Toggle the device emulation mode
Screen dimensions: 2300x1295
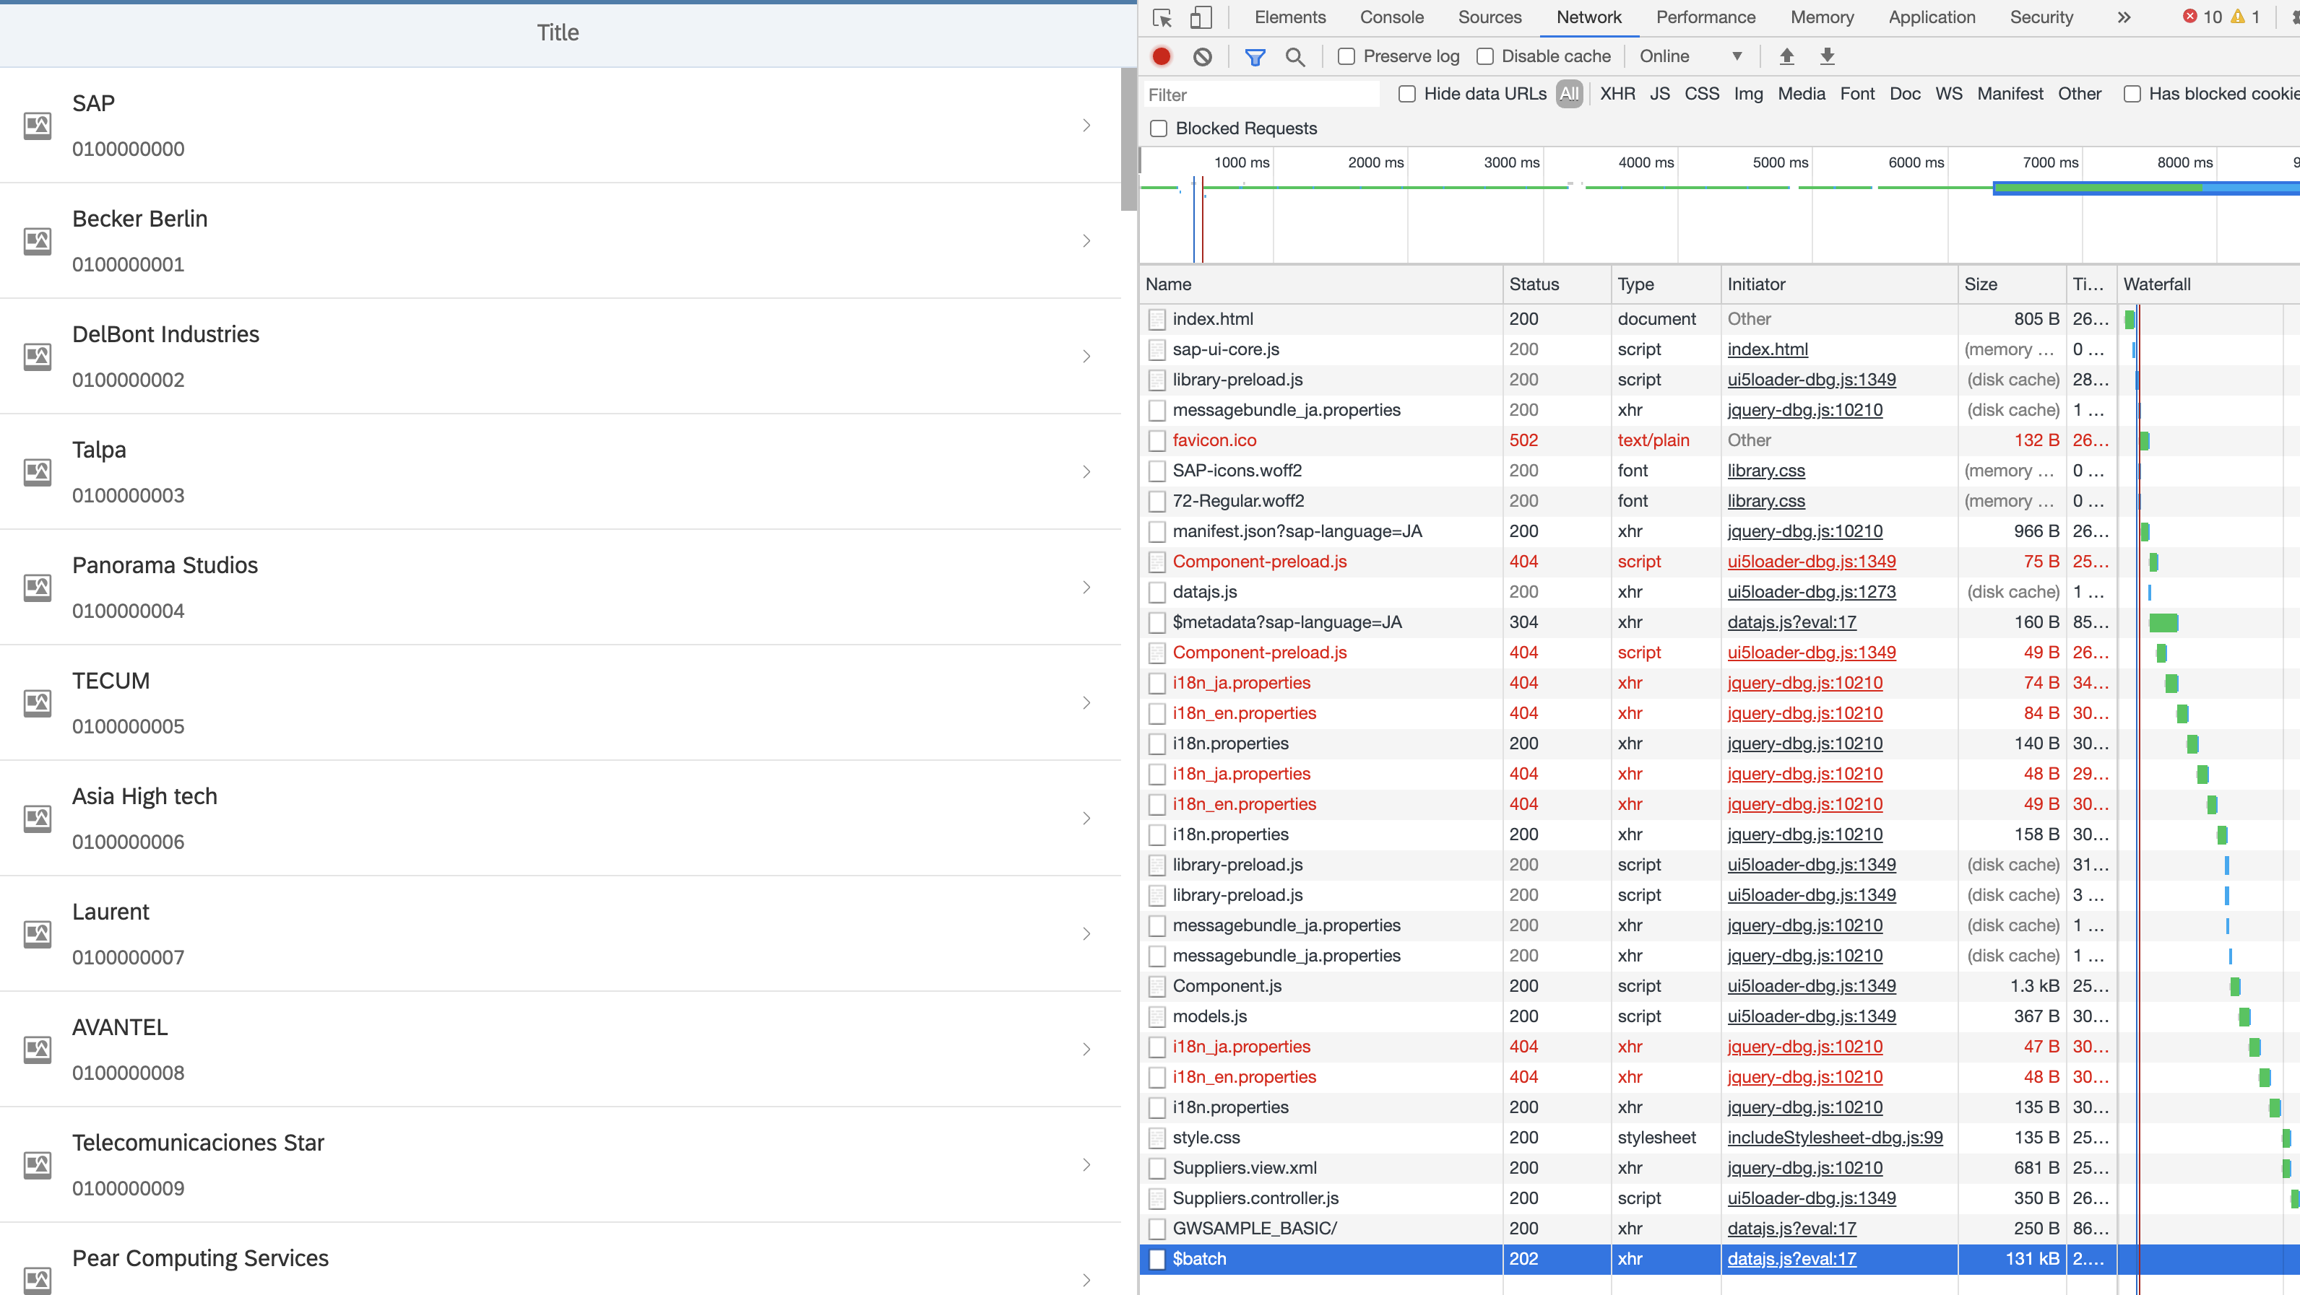(x=1201, y=17)
